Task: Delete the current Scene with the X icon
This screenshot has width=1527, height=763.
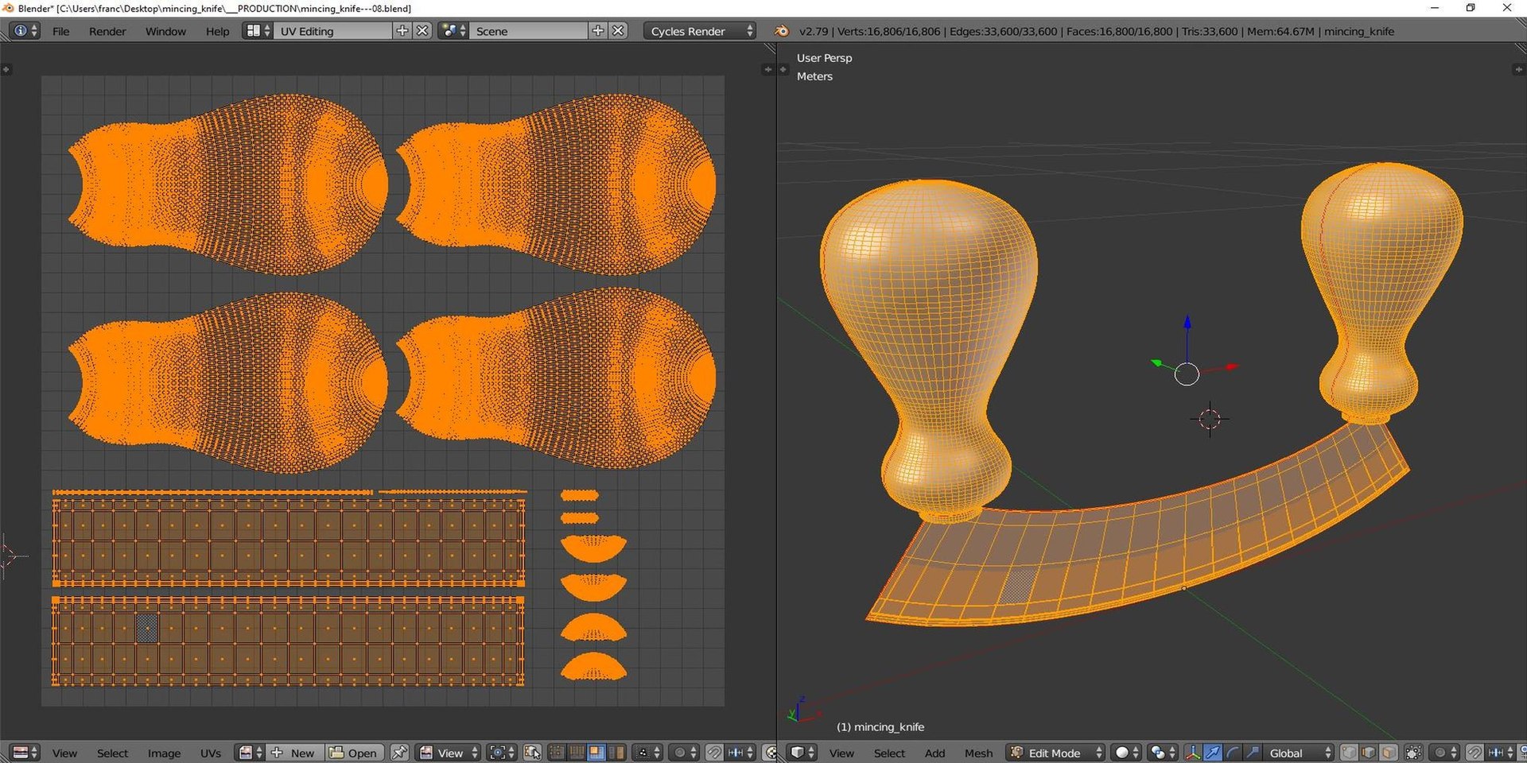Action: click(x=619, y=31)
